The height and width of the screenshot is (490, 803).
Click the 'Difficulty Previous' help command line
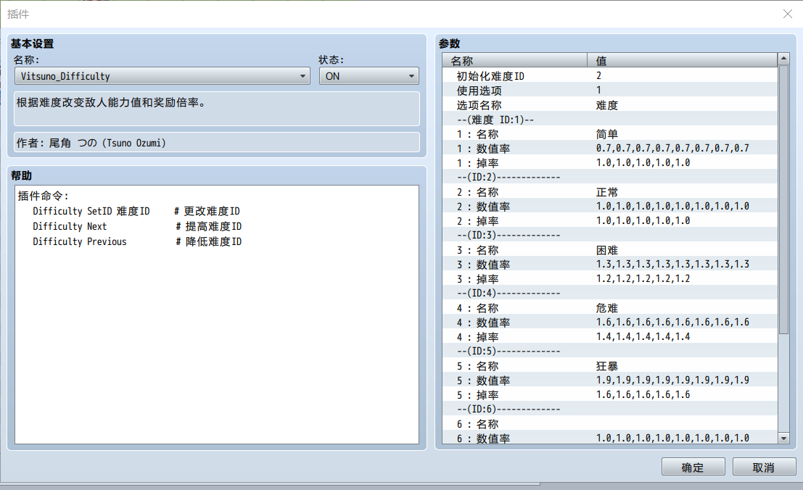point(79,241)
